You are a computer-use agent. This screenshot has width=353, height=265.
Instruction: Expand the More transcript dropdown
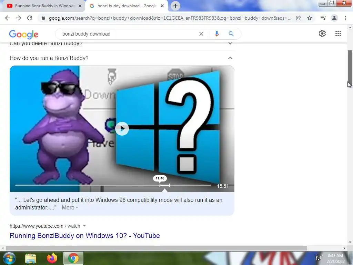[x=70, y=207]
